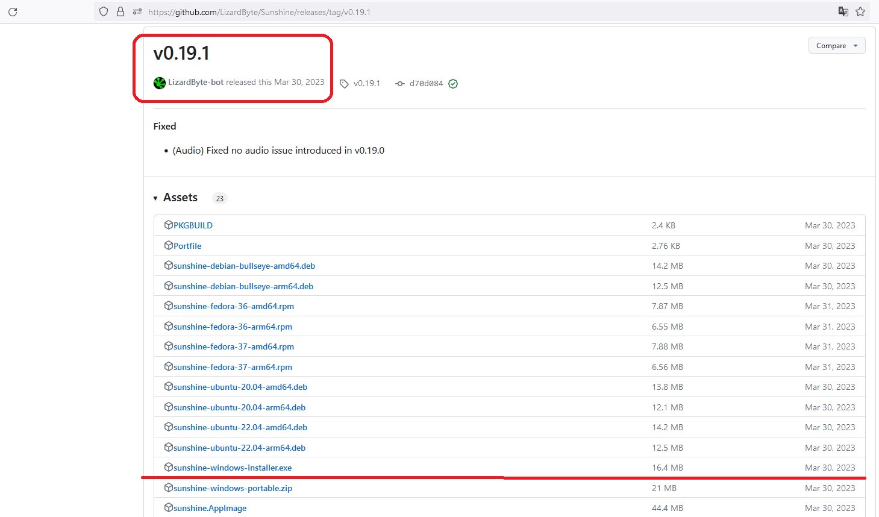Click package icon for sunshine-ubuntu-22.04-arm64.deb

pyautogui.click(x=169, y=447)
